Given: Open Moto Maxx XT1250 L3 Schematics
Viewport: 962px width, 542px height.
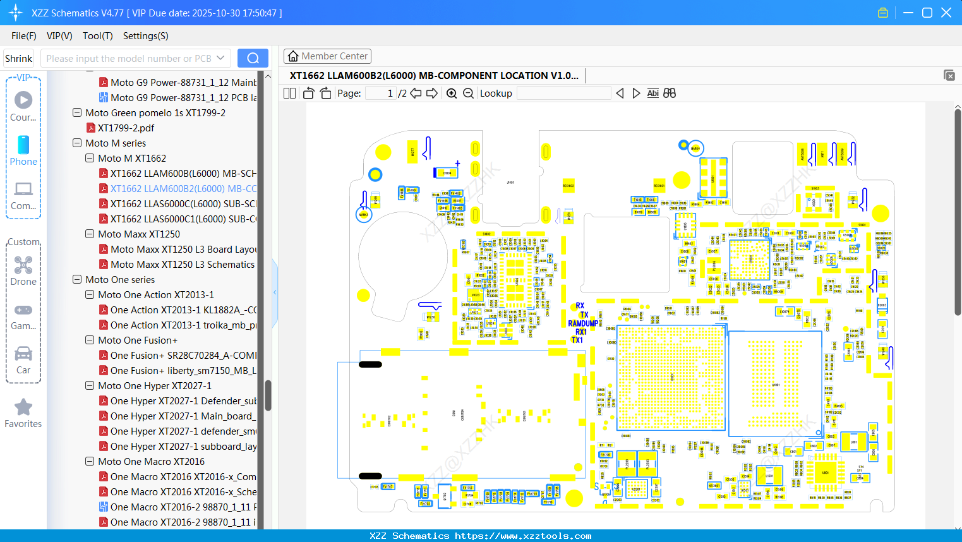Looking at the screenshot, I should click(x=177, y=265).
